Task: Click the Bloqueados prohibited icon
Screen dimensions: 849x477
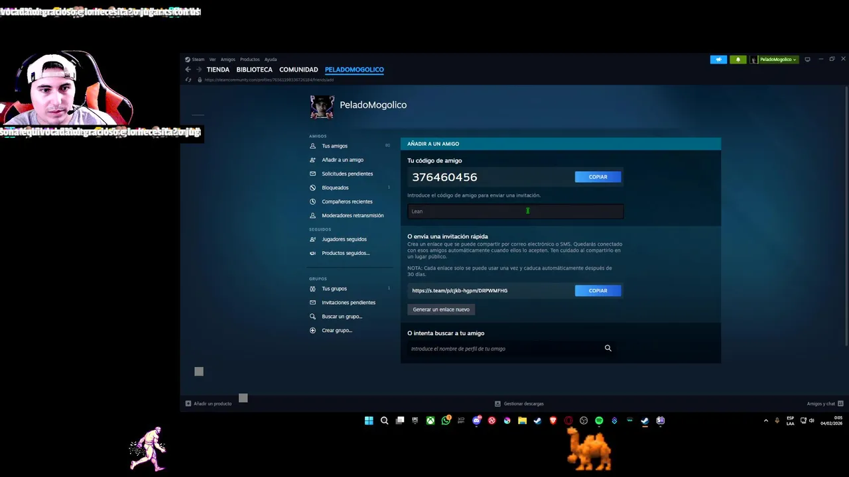Action: click(x=313, y=187)
